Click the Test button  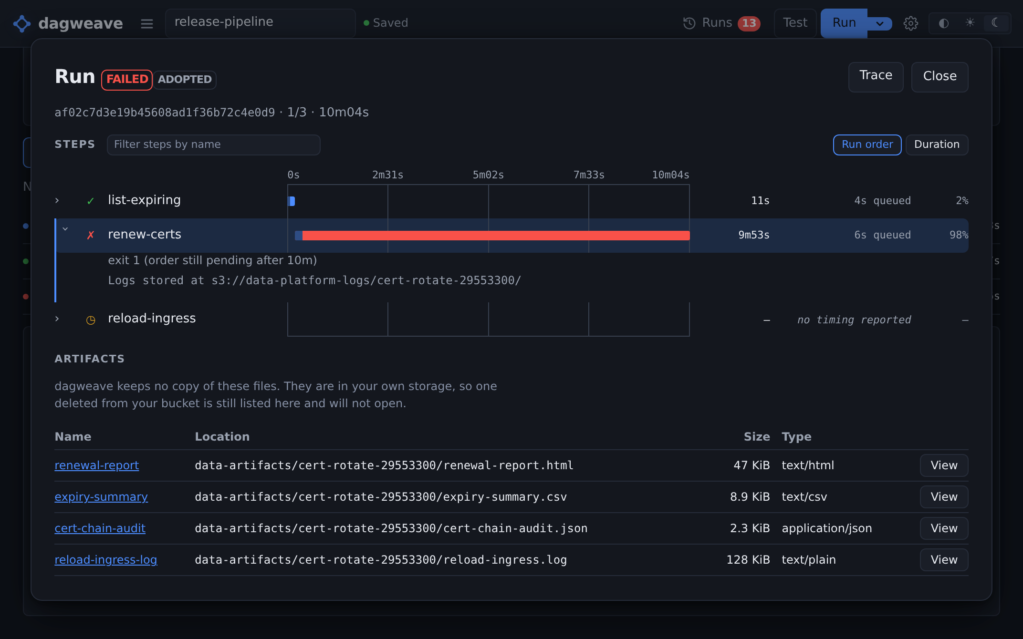click(795, 23)
